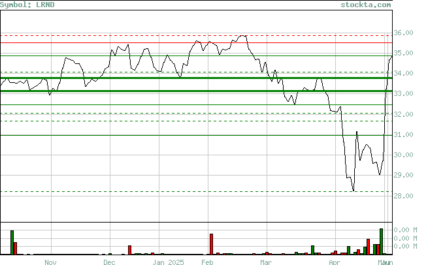The height and width of the screenshot is (265, 428).
Task: Click the Dec date axis label
Action: coord(109,262)
